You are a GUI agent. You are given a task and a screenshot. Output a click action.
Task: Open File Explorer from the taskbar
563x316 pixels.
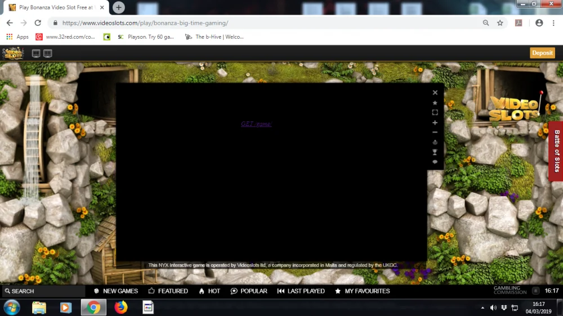(39, 308)
